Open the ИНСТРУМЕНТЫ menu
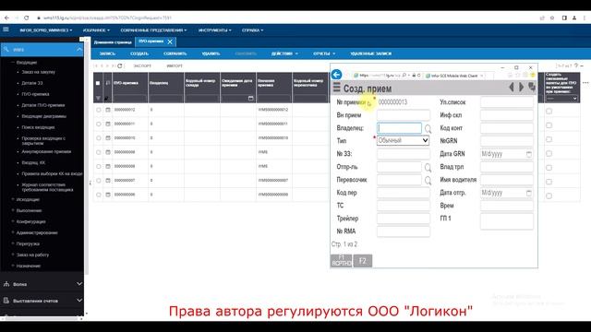Image resolution: width=591 pixels, height=332 pixels. (x=215, y=30)
